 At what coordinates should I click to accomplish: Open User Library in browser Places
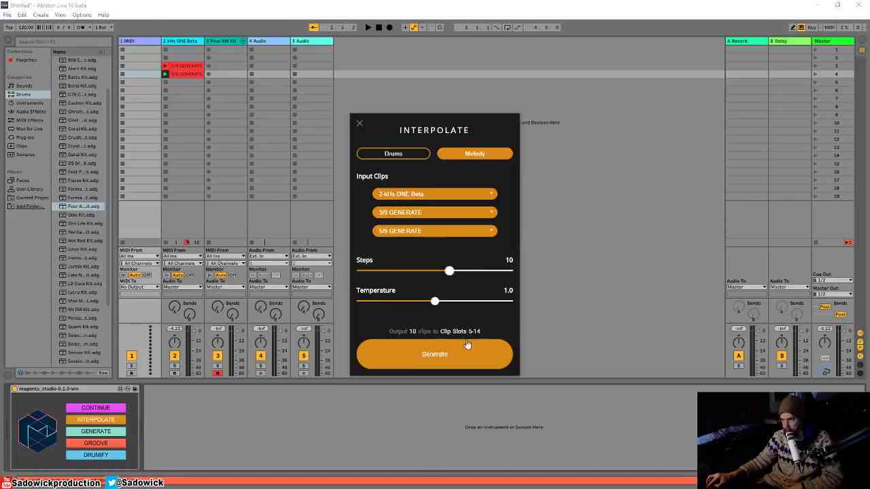pos(29,189)
